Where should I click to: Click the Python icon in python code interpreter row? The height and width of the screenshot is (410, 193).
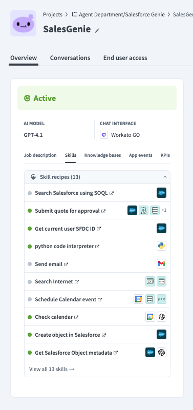click(x=161, y=246)
